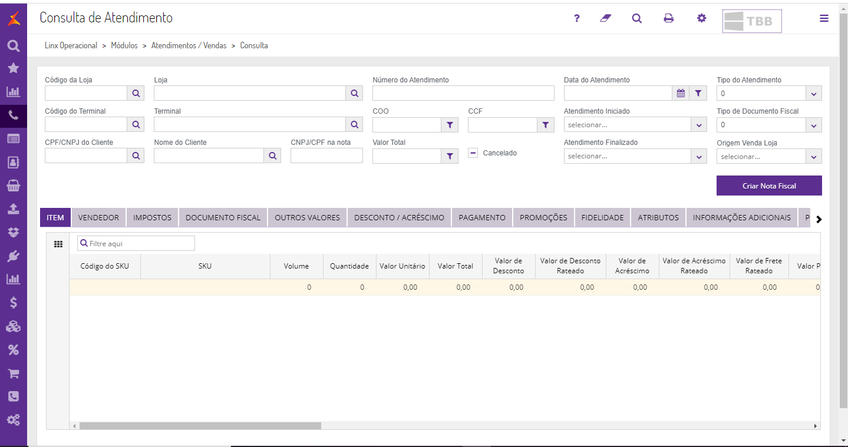
Task: Click the Criar Nota Fiscal button
Action: (769, 186)
